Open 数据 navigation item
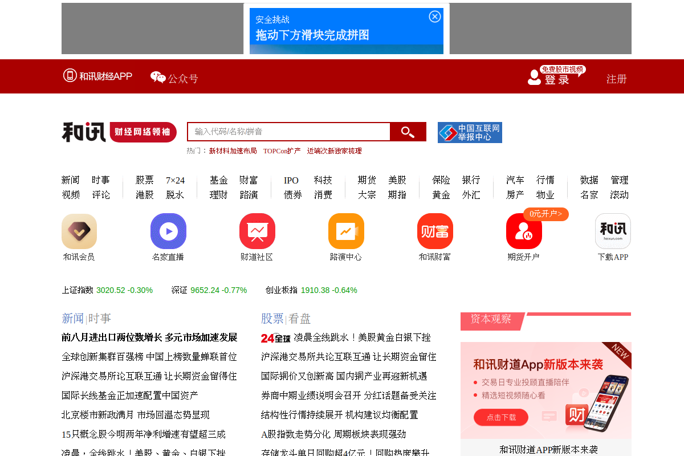The height and width of the screenshot is (456, 684). (589, 180)
